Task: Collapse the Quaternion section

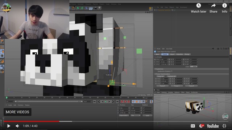Action: click(x=156, y=69)
